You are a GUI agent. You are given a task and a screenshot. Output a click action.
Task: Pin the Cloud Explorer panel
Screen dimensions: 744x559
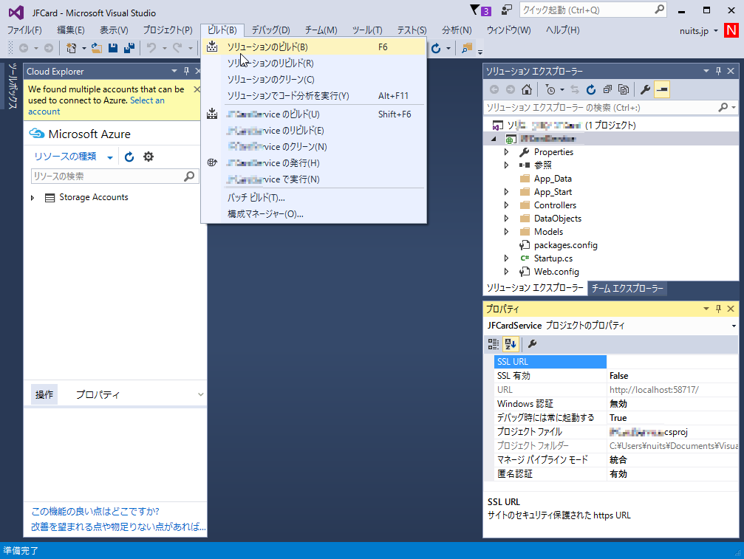click(186, 71)
